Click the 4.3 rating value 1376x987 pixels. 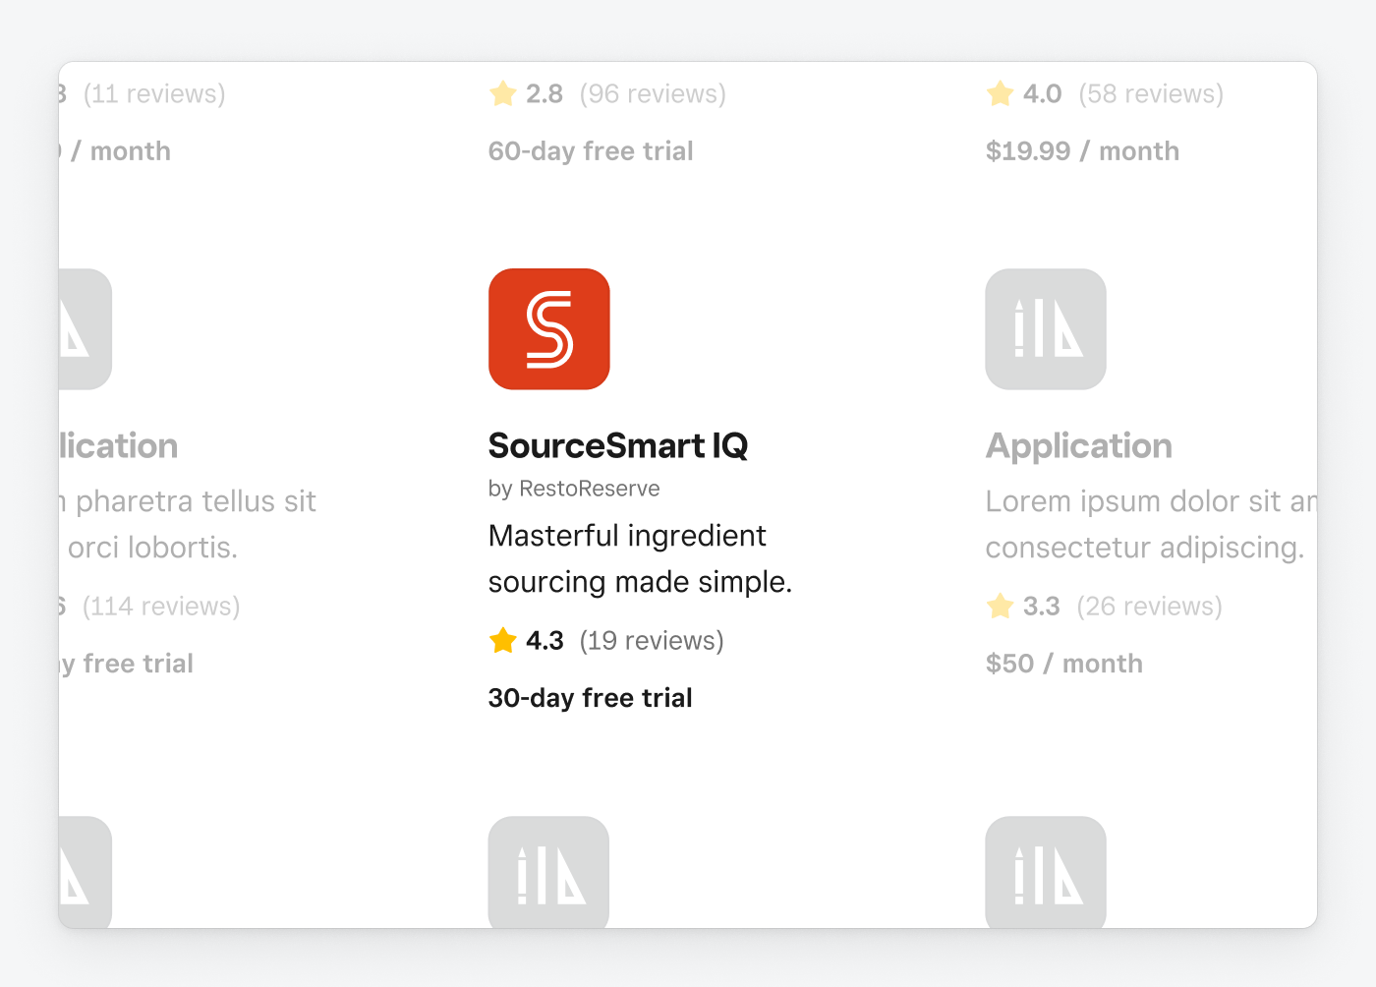click(545, 641)
